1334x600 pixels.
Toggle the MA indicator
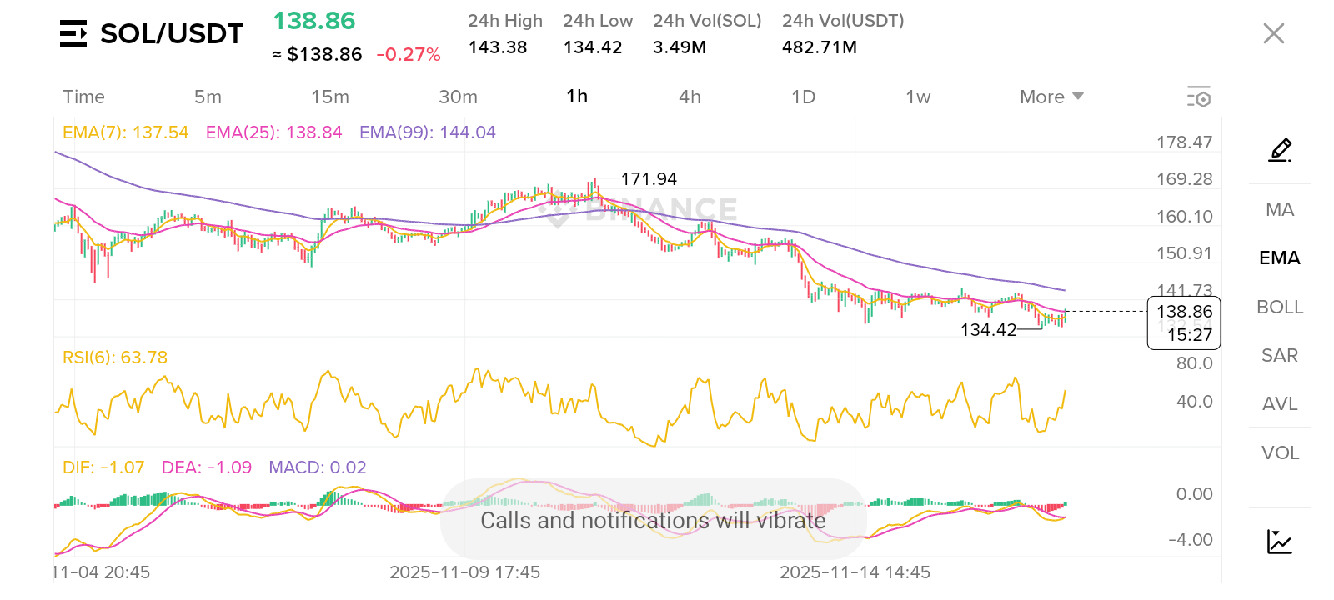(1280, 209)
